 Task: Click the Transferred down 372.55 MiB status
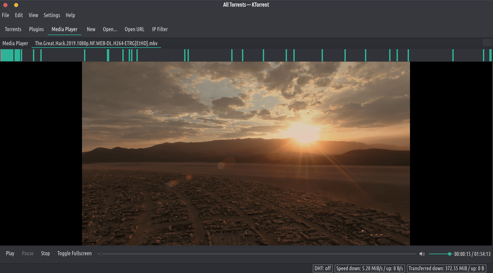pos(446,268)
